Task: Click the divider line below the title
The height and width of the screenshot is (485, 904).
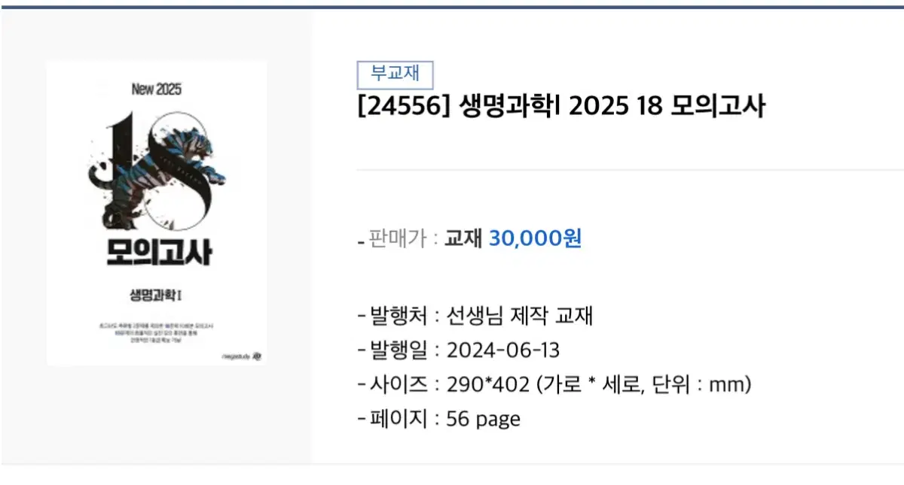Action: [630, 170]
